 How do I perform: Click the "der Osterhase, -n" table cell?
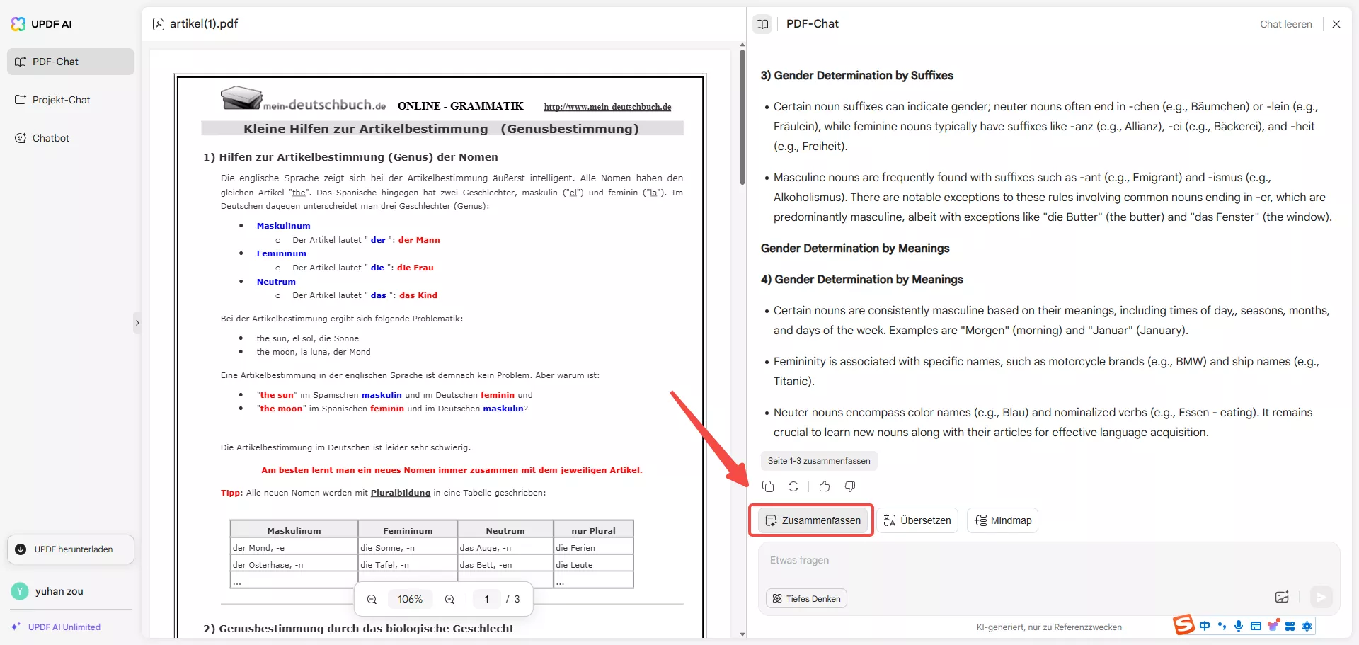(x=294, y=565)
